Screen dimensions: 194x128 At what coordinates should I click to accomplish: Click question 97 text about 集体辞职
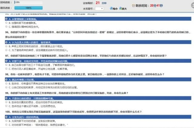point(86,56)
